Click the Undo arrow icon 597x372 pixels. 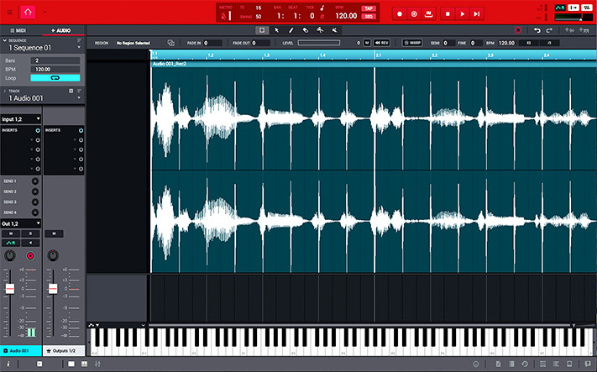click(x=537, y=29)
